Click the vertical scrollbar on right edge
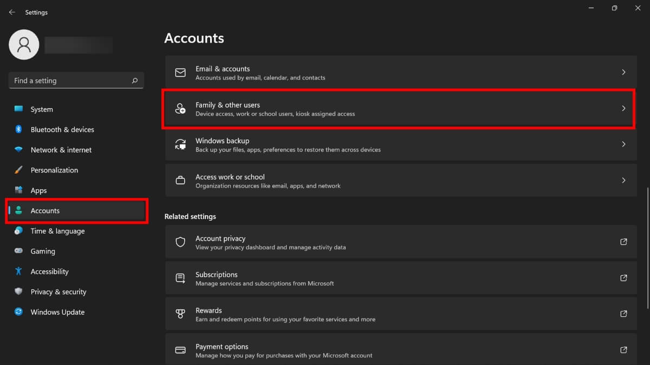 647,249
